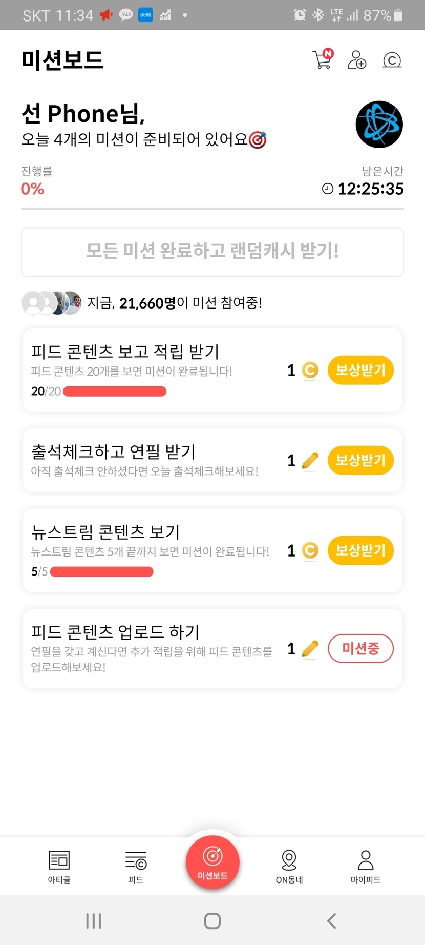
Task: Open the ON동네 location tab
Action: point(289,867)
